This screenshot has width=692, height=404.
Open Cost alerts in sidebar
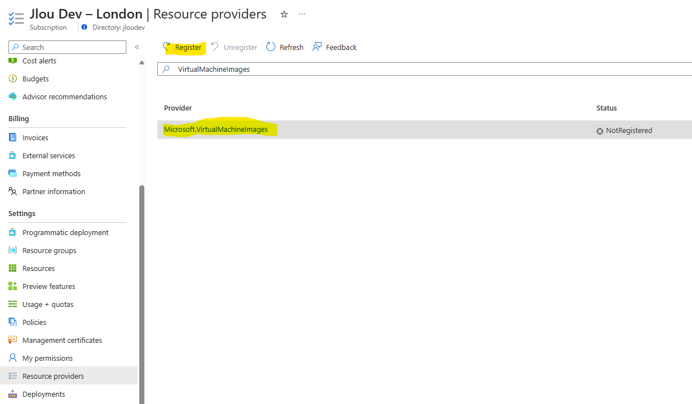pos(39,61)
